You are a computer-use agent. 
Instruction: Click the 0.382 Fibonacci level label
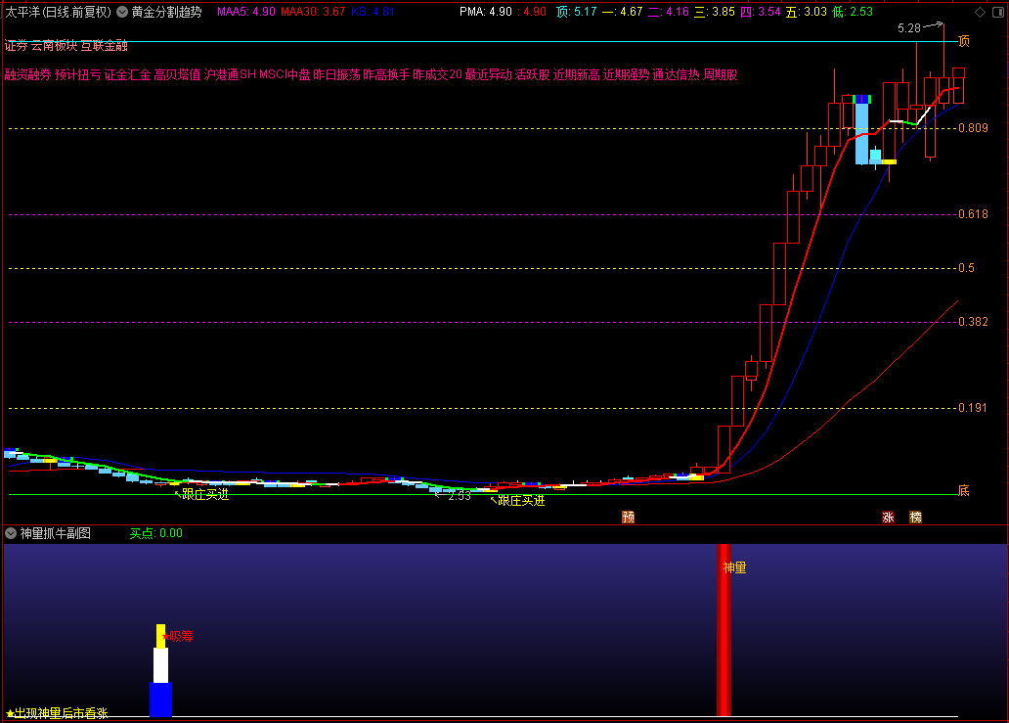(973, 322)
